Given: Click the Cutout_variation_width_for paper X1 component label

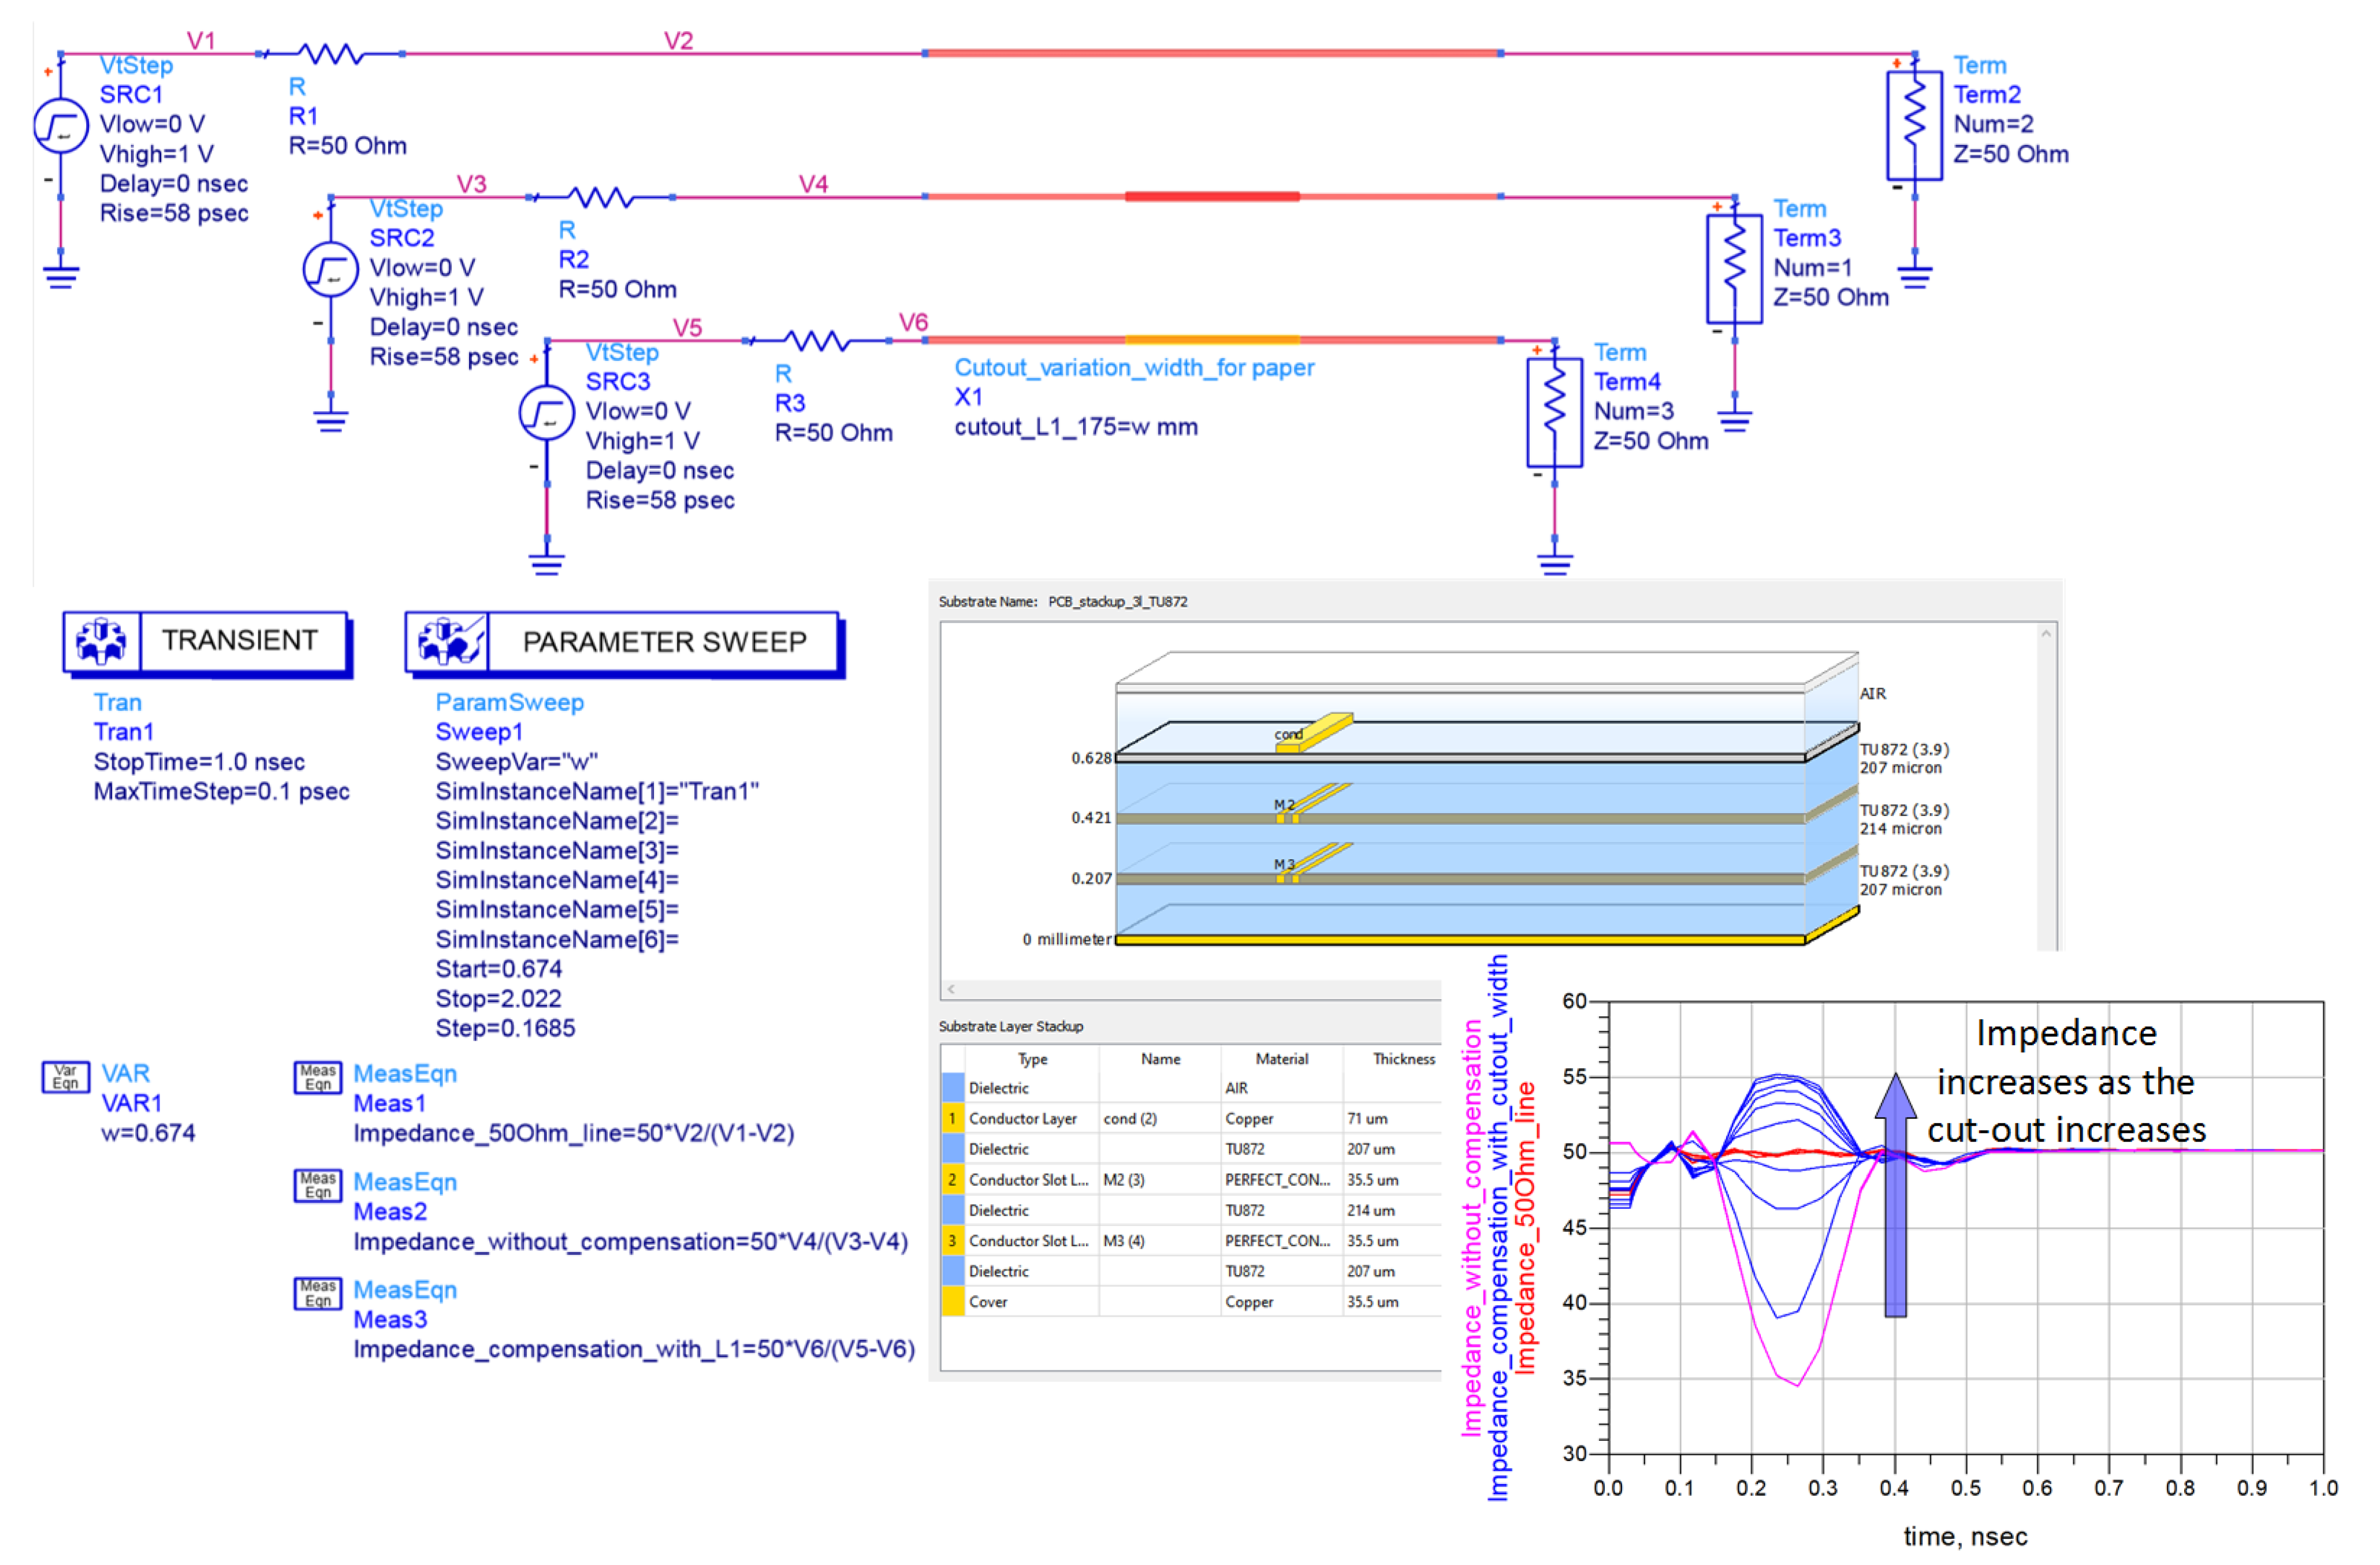Looking at the screenshot, I should coord(1133,368).
